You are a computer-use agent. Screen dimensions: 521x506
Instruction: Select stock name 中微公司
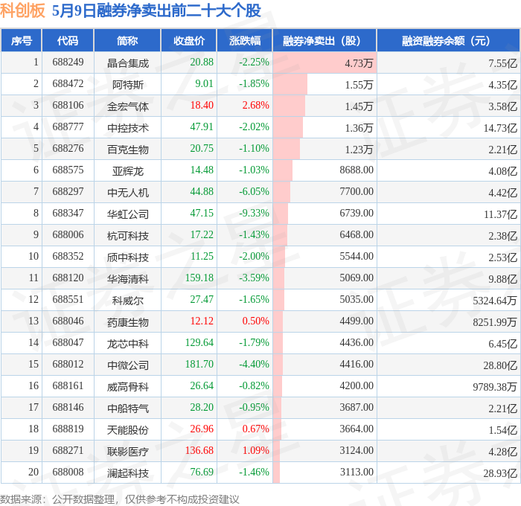pos(127,365)
